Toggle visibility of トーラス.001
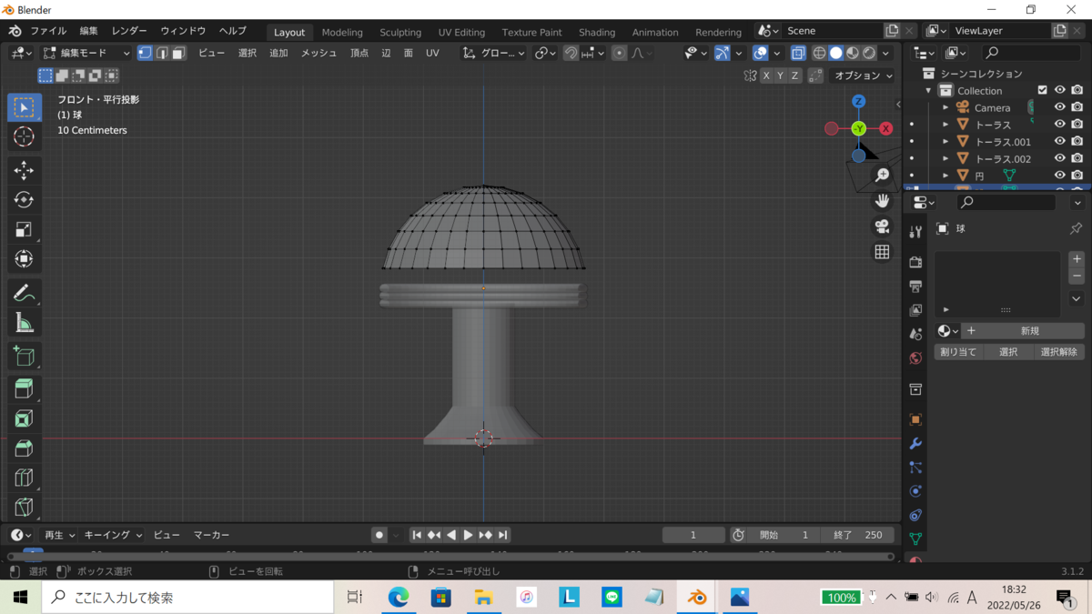This screenshot has width=1092, height=614. click(1059, 142)
